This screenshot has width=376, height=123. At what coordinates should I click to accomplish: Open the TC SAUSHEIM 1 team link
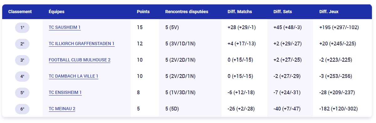[65, 27]
